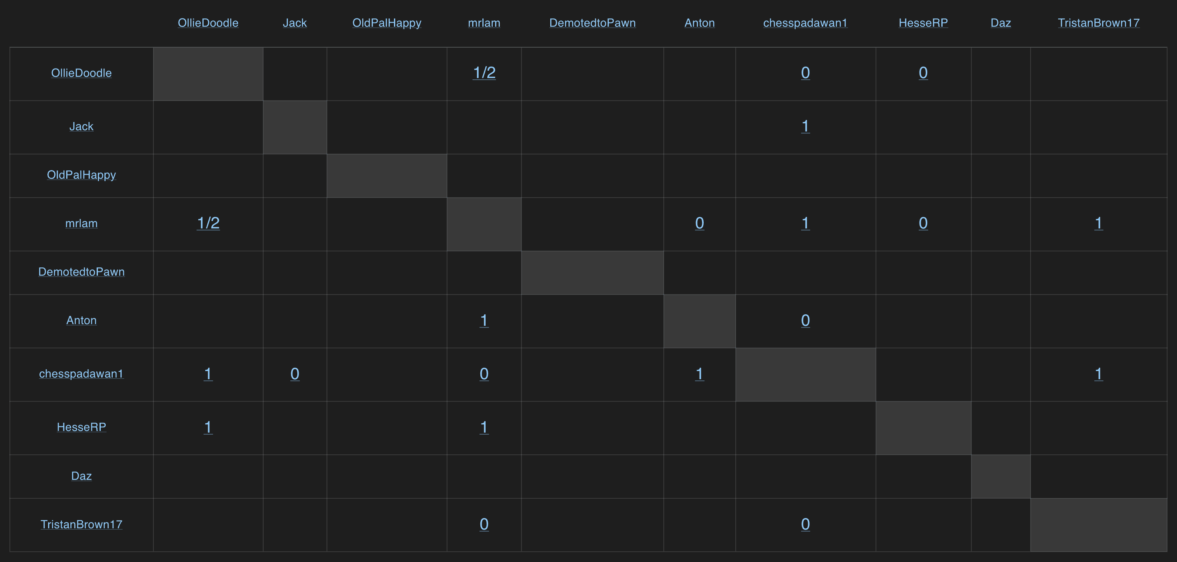The height and width of the screenshot is (562, 1177).
Task: Click OldPalHappy row label link
Action: tap(81, 175)
